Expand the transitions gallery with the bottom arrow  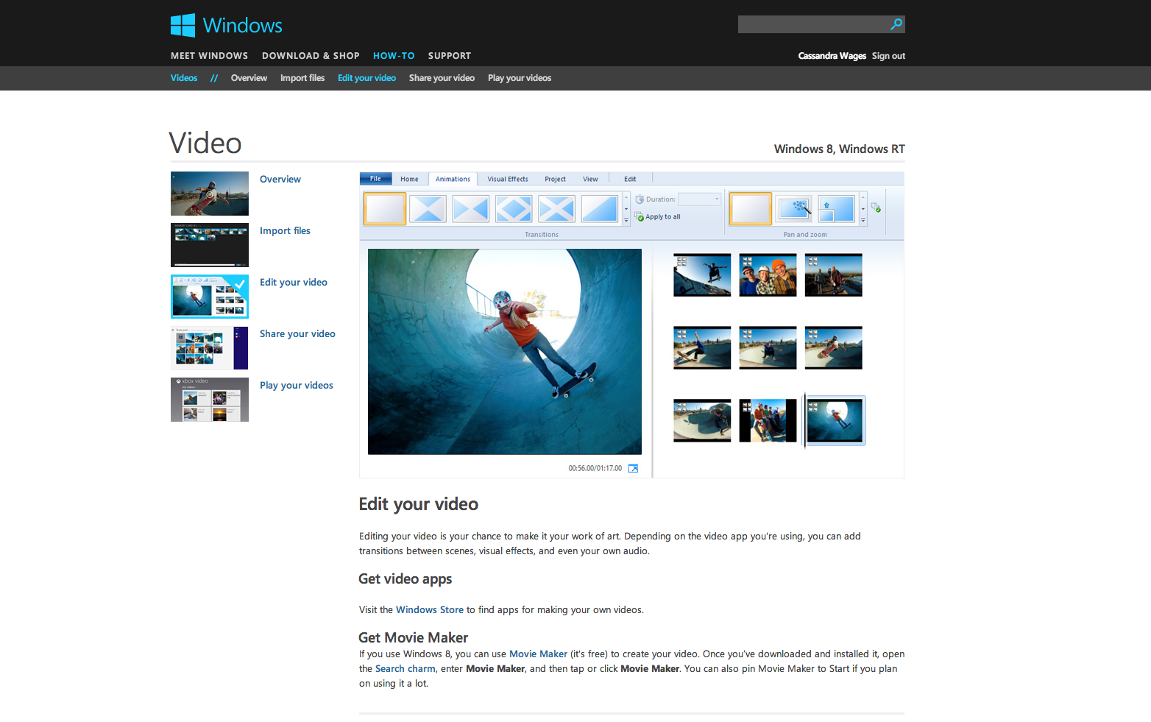coord(626,220)
